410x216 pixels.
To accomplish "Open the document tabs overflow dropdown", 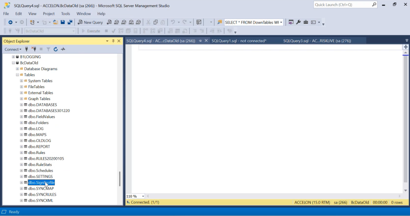I will pos(407,40).
